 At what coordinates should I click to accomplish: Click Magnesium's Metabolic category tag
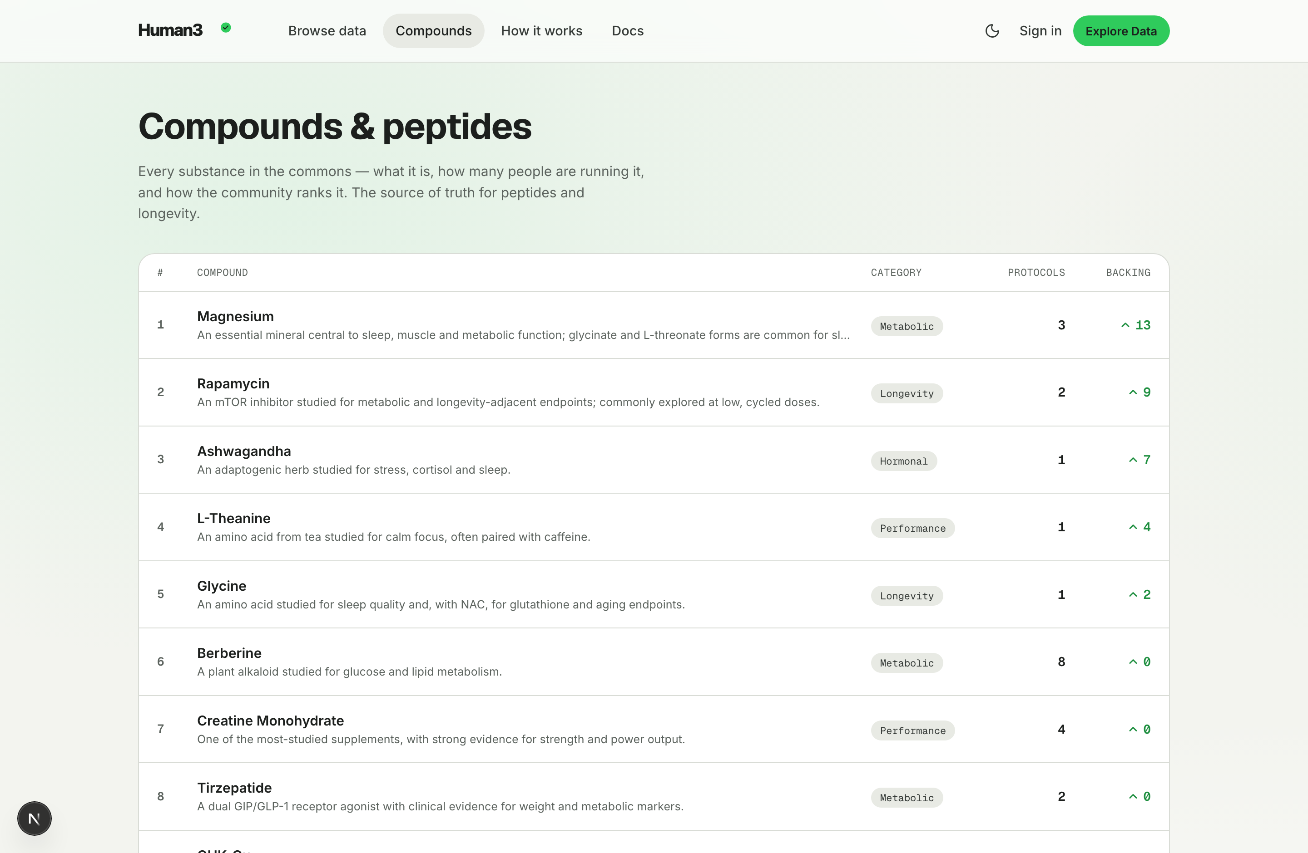(907, 326)
